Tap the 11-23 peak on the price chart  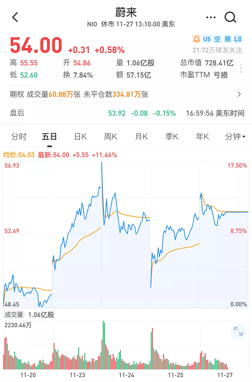102,162
